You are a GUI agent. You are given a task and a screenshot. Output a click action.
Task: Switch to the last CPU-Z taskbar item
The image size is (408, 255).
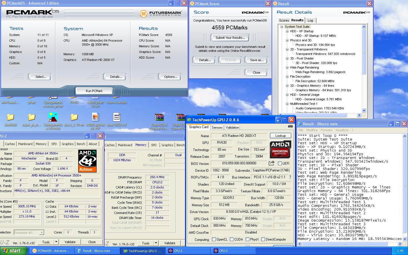[233, 251]
